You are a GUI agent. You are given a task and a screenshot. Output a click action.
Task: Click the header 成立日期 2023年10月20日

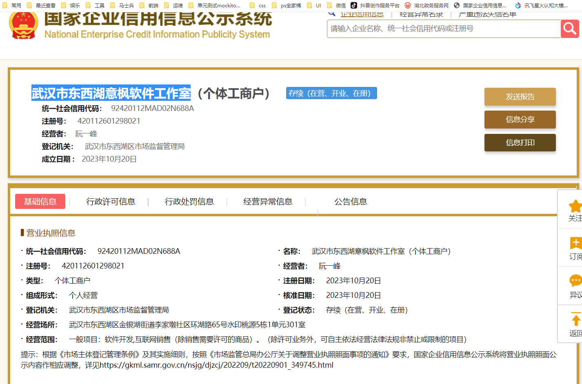tap(109, 159)
